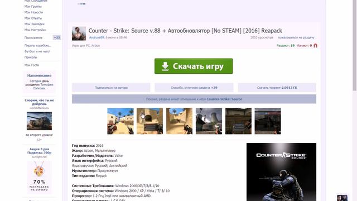Open Пираты карибско... app link
The width and height of the screenshot is (357, 201).
tap(38, 46)
